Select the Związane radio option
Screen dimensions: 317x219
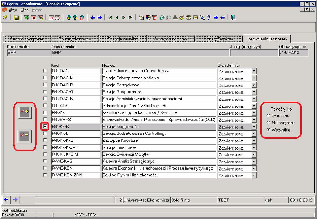[268, 116]
